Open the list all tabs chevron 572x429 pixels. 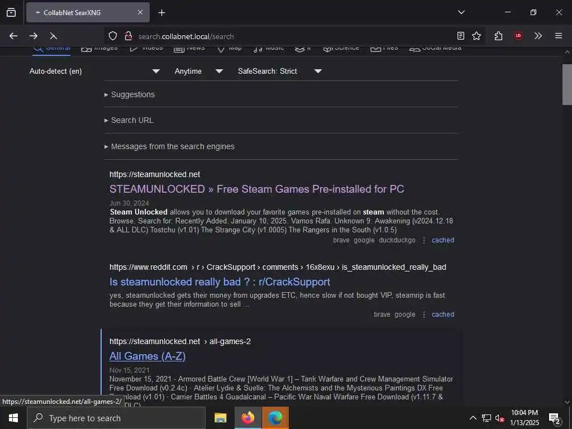461,12
